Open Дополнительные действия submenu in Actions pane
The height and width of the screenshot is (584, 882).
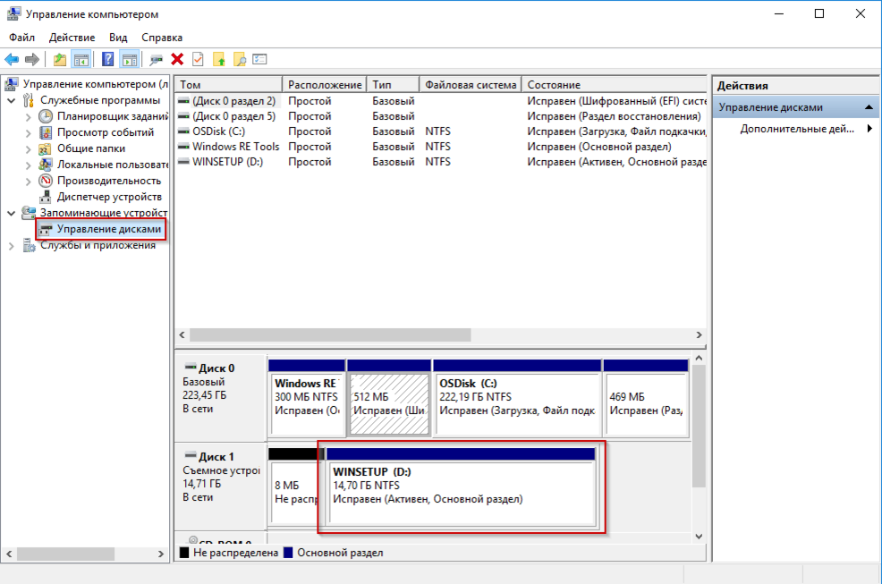pyautogui.click(x=797, y=129)
